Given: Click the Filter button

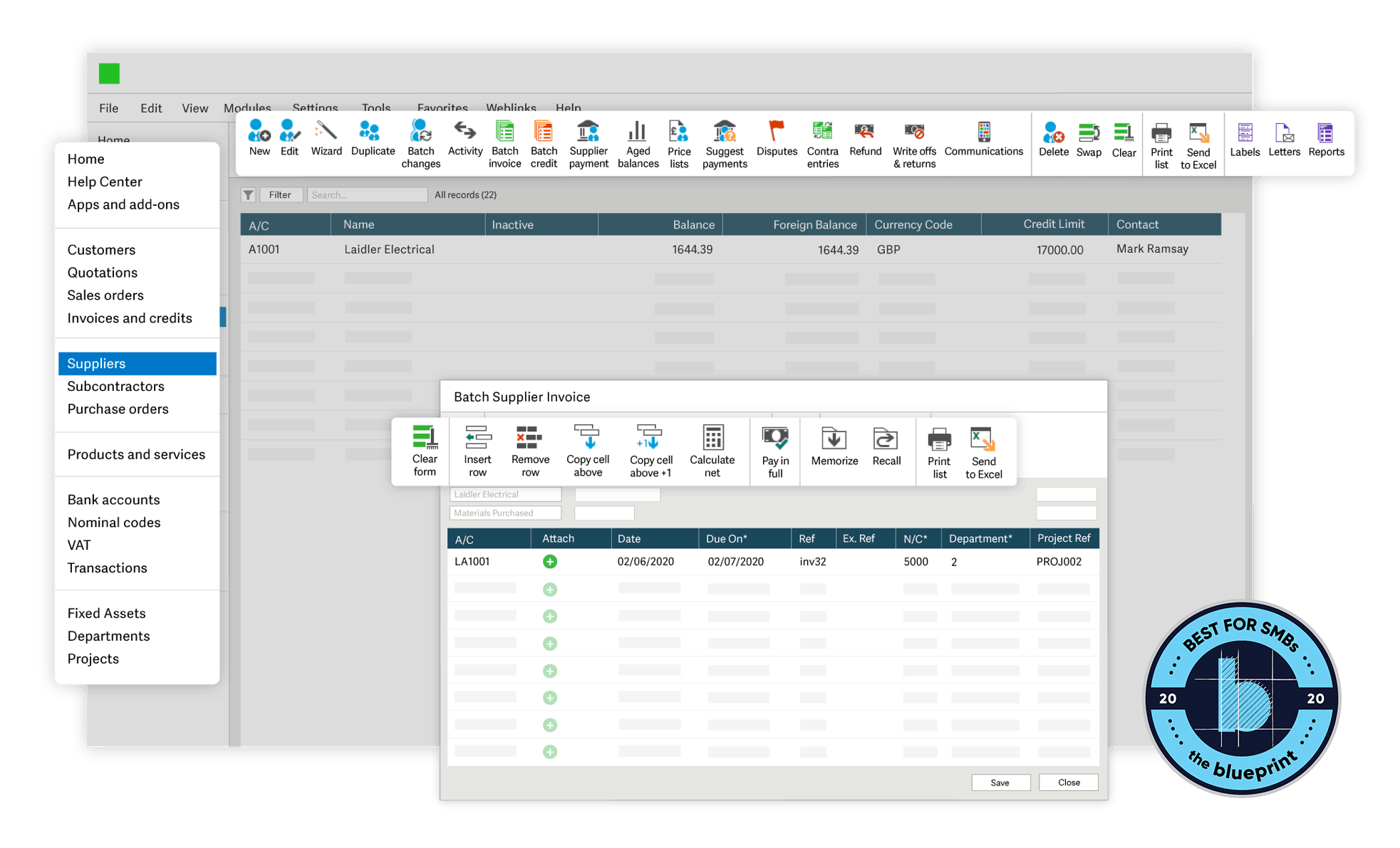Looking at the screenshot, I should (281, 194).
